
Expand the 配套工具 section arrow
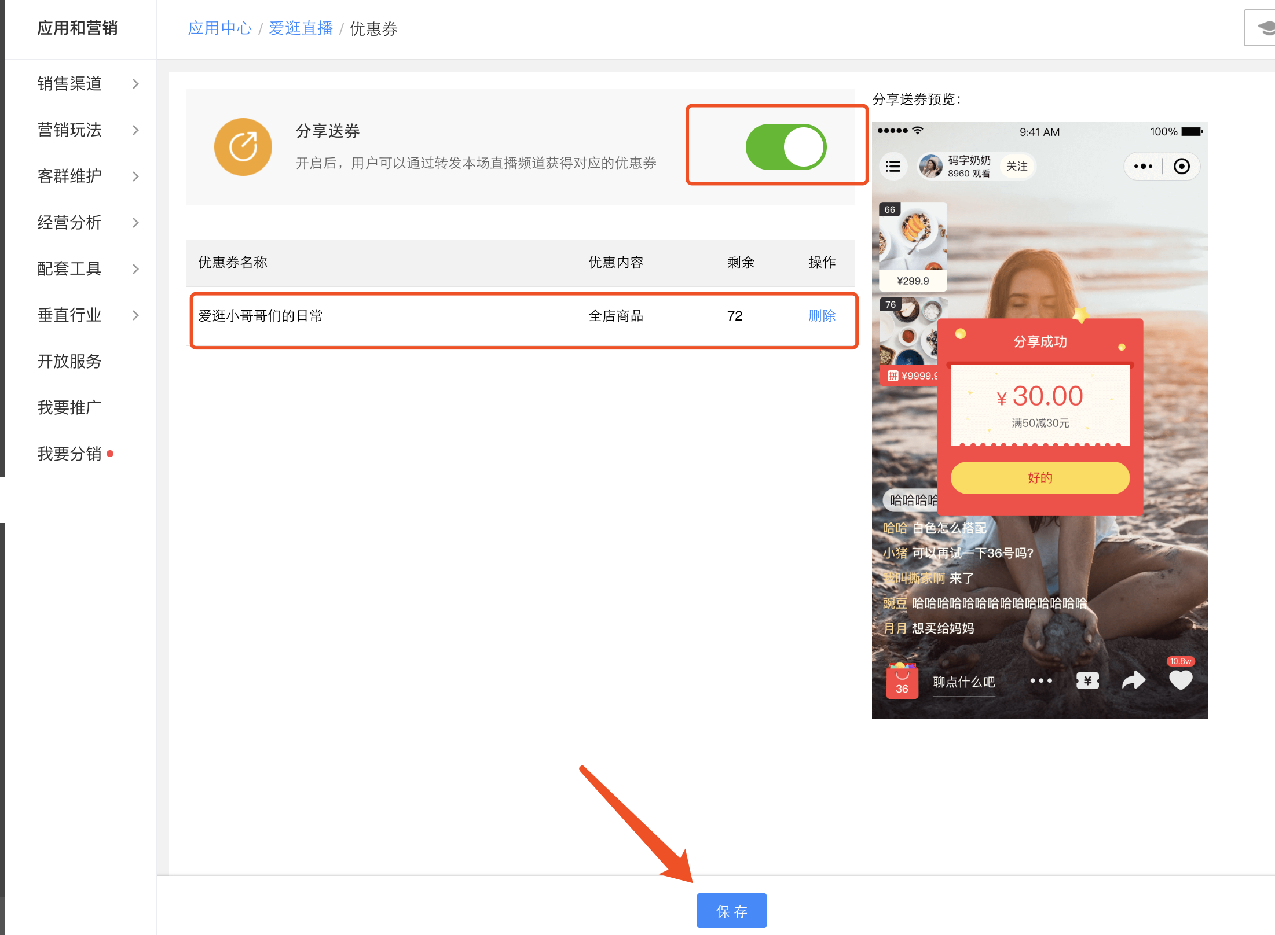135,269
